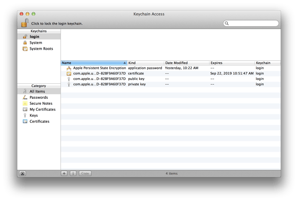The image size is (298, 201).
Task: Click 'Yesterday, 10:22 AM' date cell
Action: pyautogui.click(x=182, y=68)
